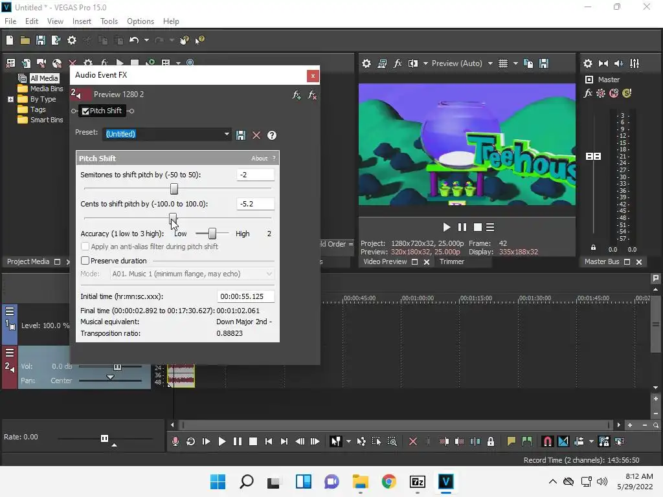Enable Preserve duration checkbox
Screen dimensions: 663x497
click(x=85, y=261)
